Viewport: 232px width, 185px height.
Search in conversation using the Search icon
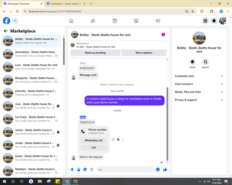pyautogui.click(x=206, y=62)
